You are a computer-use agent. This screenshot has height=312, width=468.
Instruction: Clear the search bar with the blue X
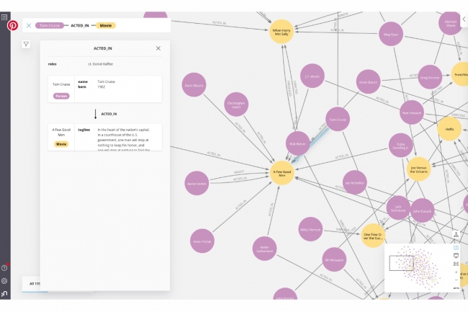pos(29,26)
